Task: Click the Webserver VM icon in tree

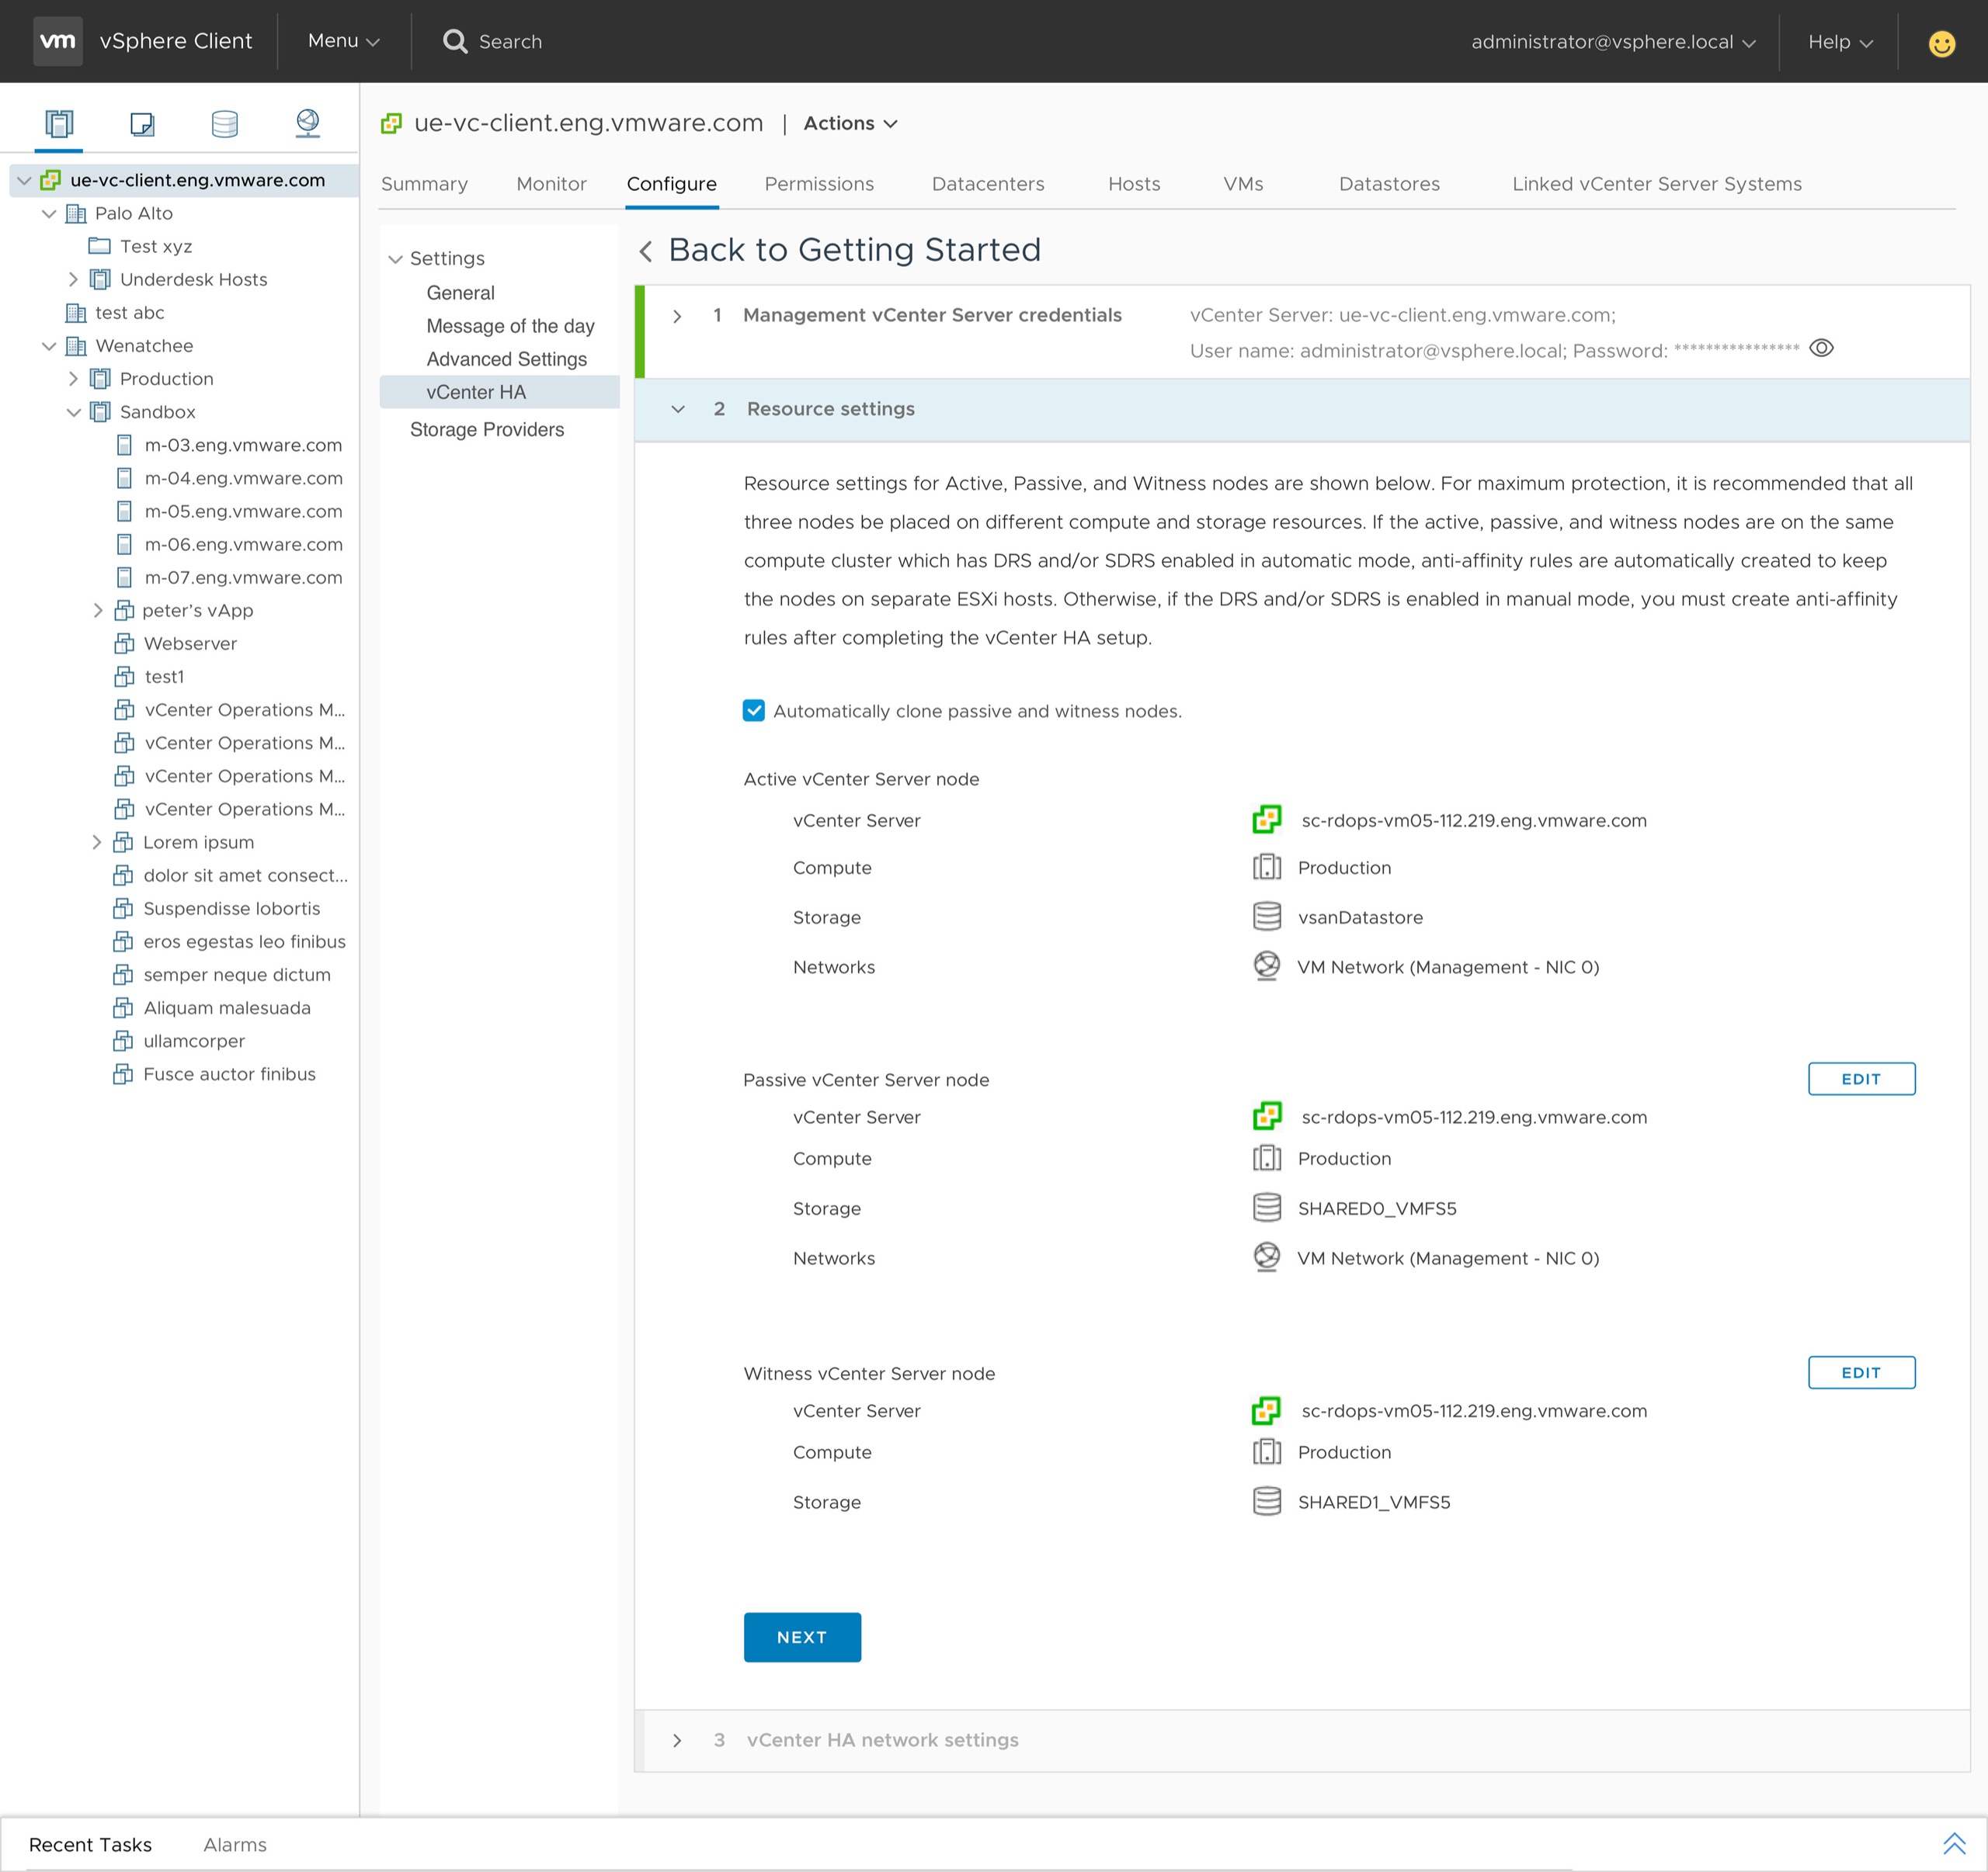Action: pos(124,643)
